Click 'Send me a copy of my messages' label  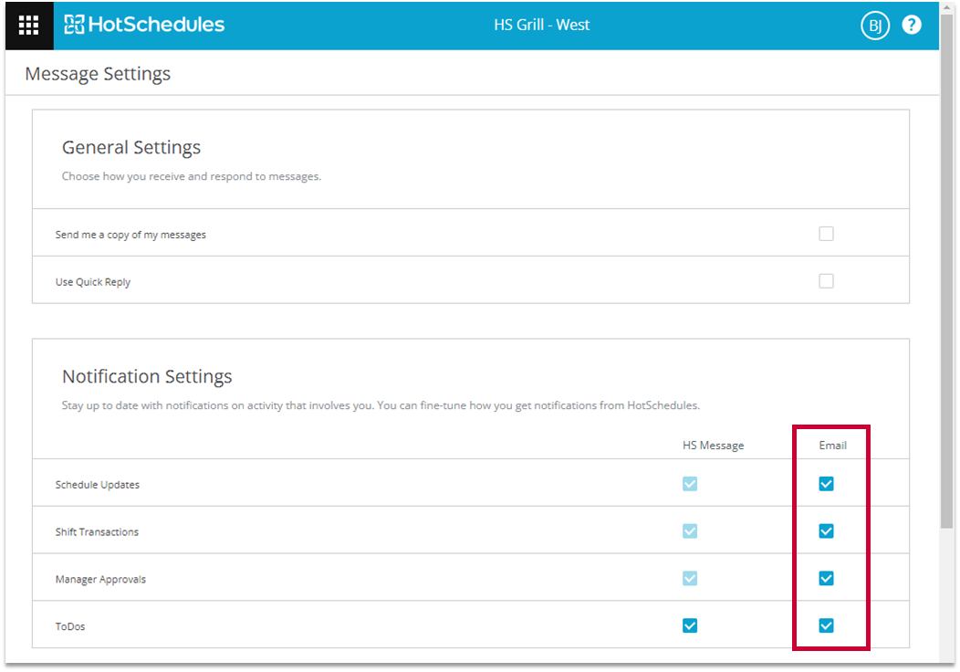[x=130, y=235]
